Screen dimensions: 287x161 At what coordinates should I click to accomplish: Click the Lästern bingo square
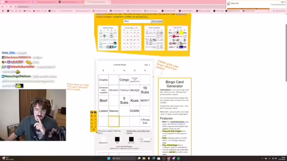(x=104, y=111)
